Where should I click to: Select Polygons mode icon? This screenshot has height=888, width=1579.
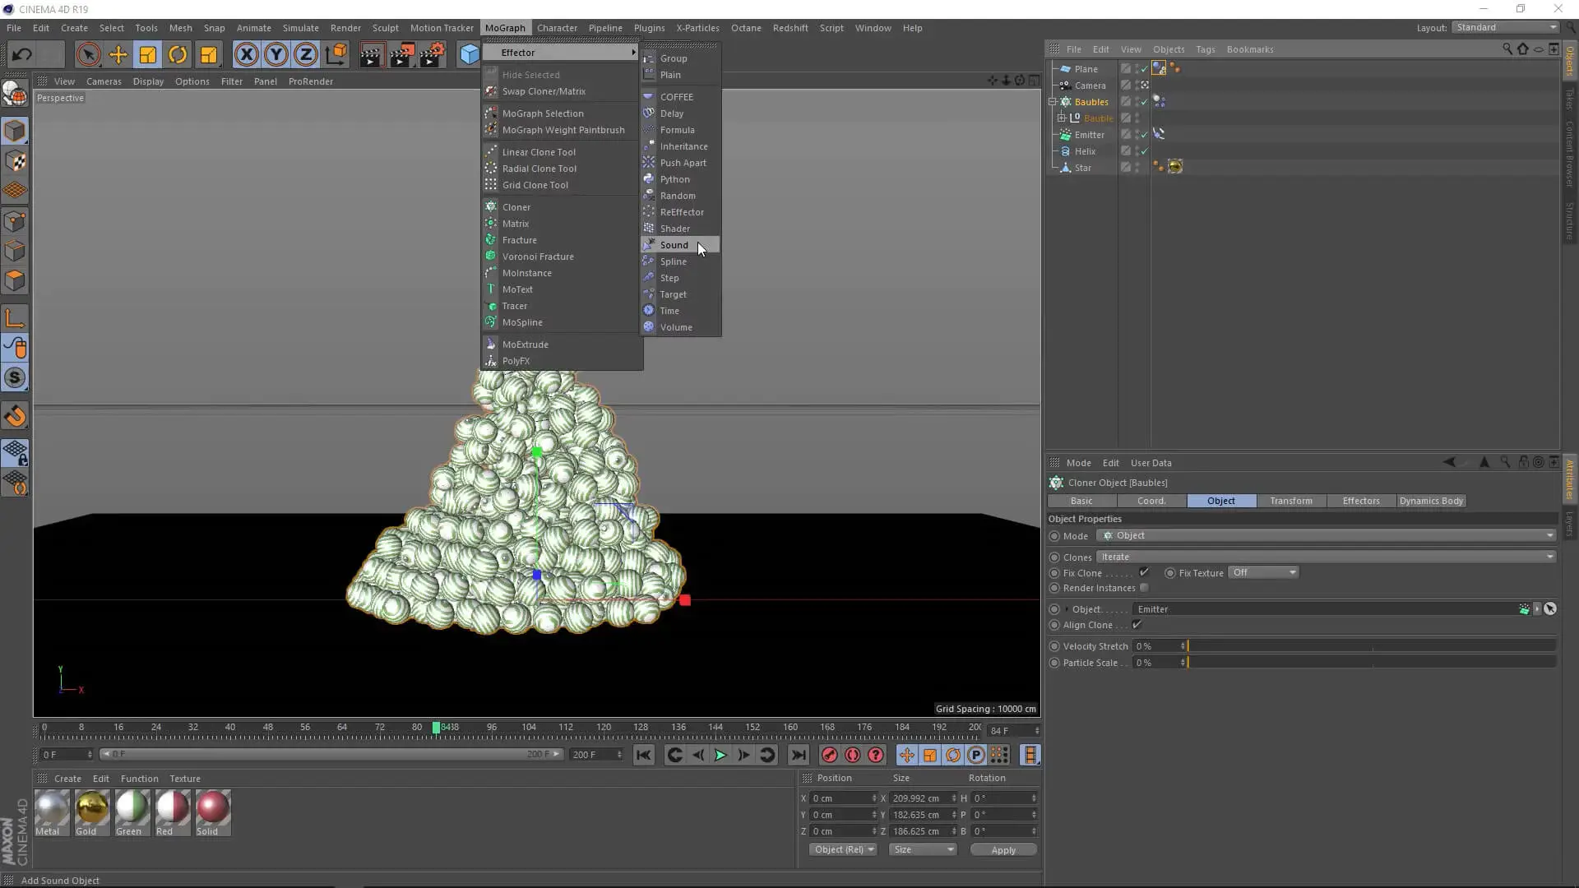[x=15, y=281]
